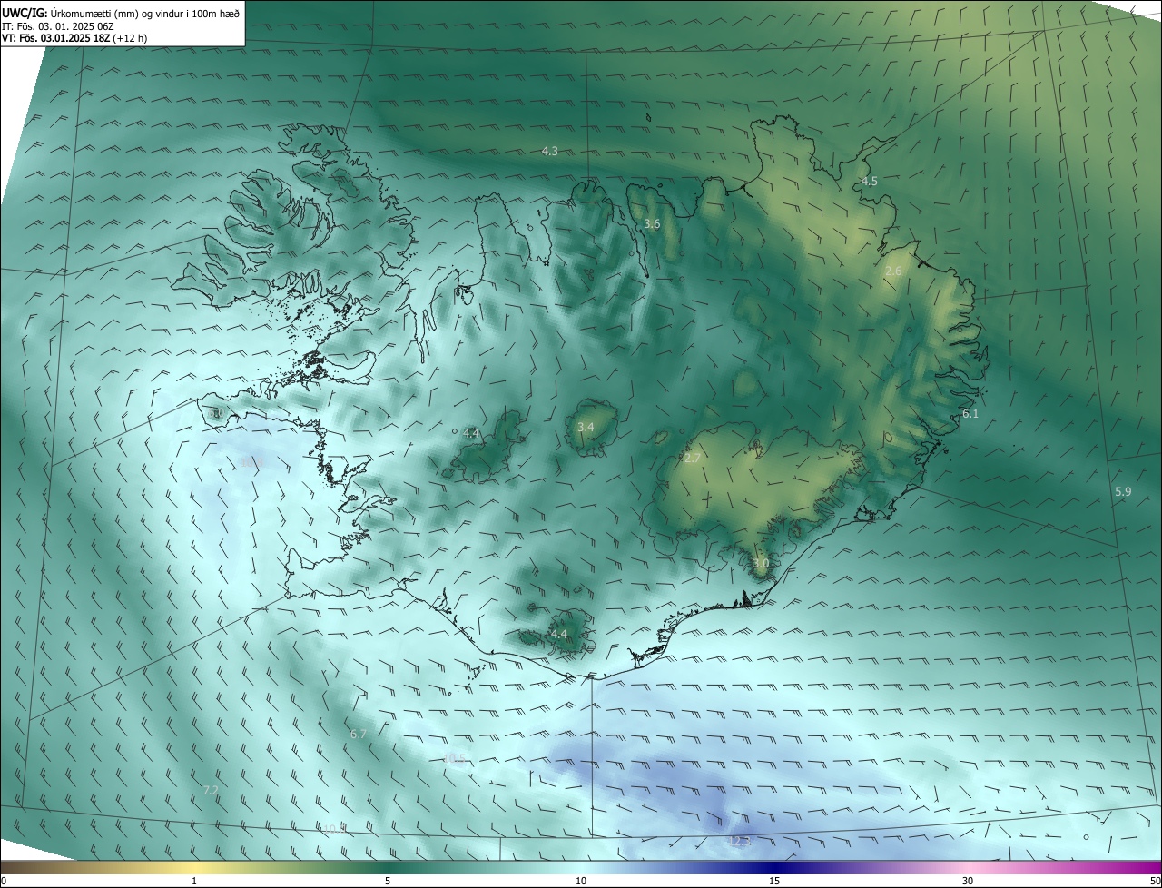
Task: Click the 3.6 value label
Action: pos(652,223)
